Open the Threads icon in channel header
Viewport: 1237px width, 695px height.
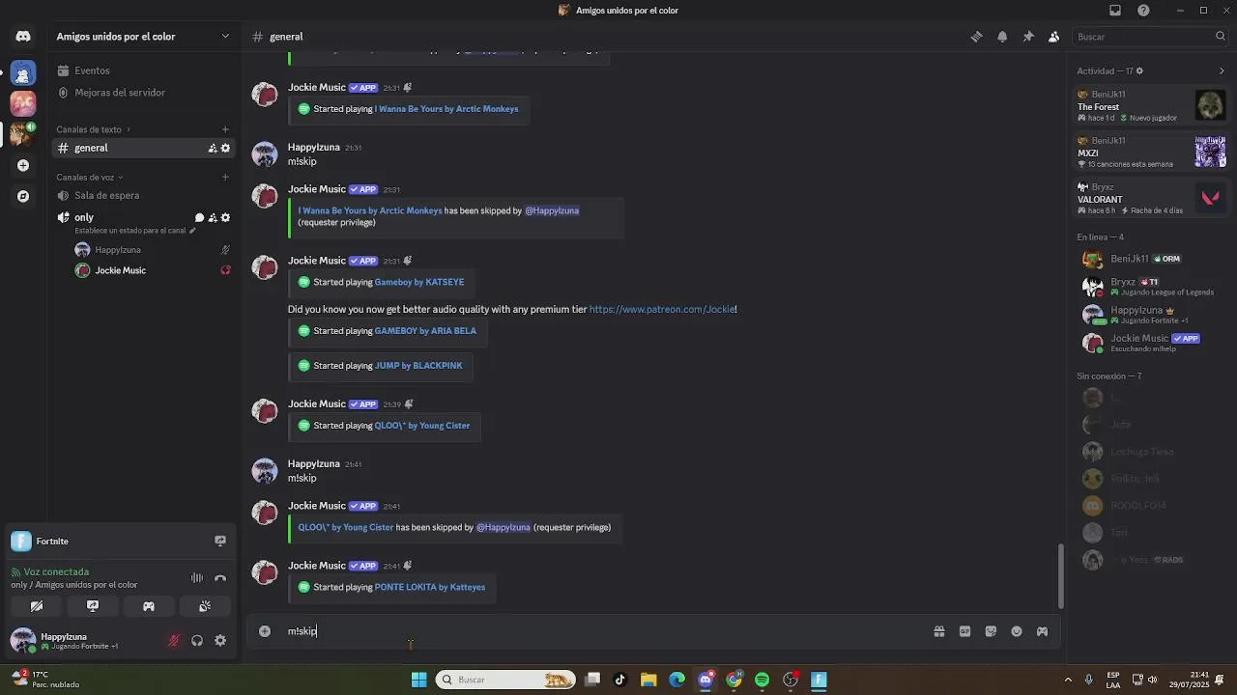tap(976, 37)
